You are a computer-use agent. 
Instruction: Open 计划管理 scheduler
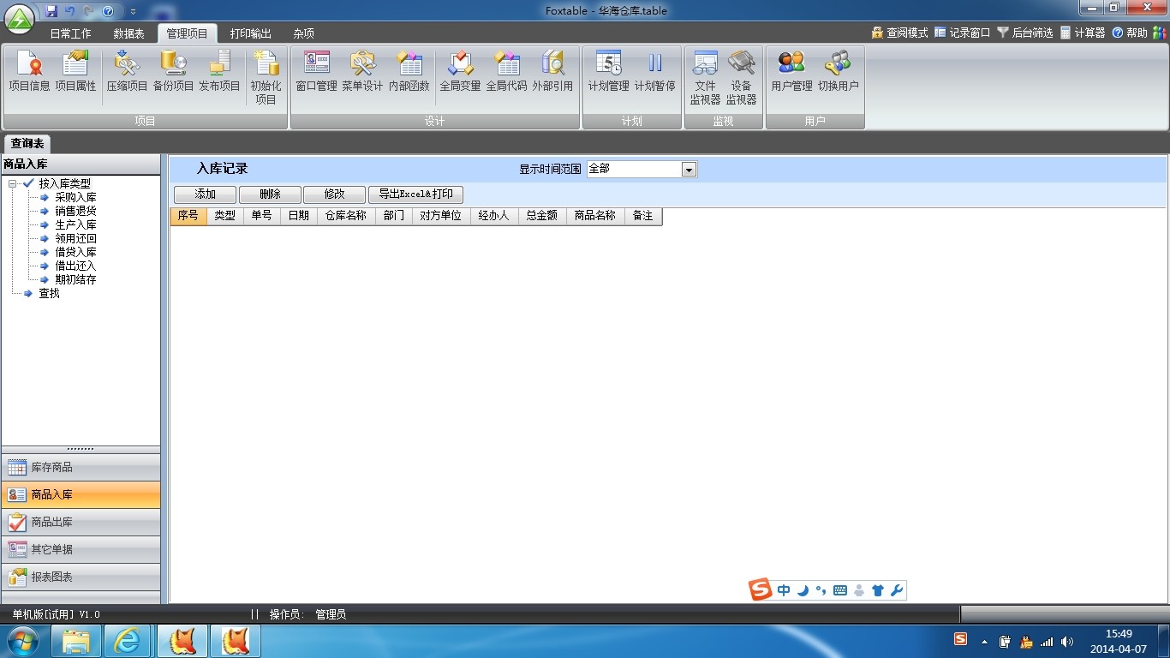[x=608, y=71]
